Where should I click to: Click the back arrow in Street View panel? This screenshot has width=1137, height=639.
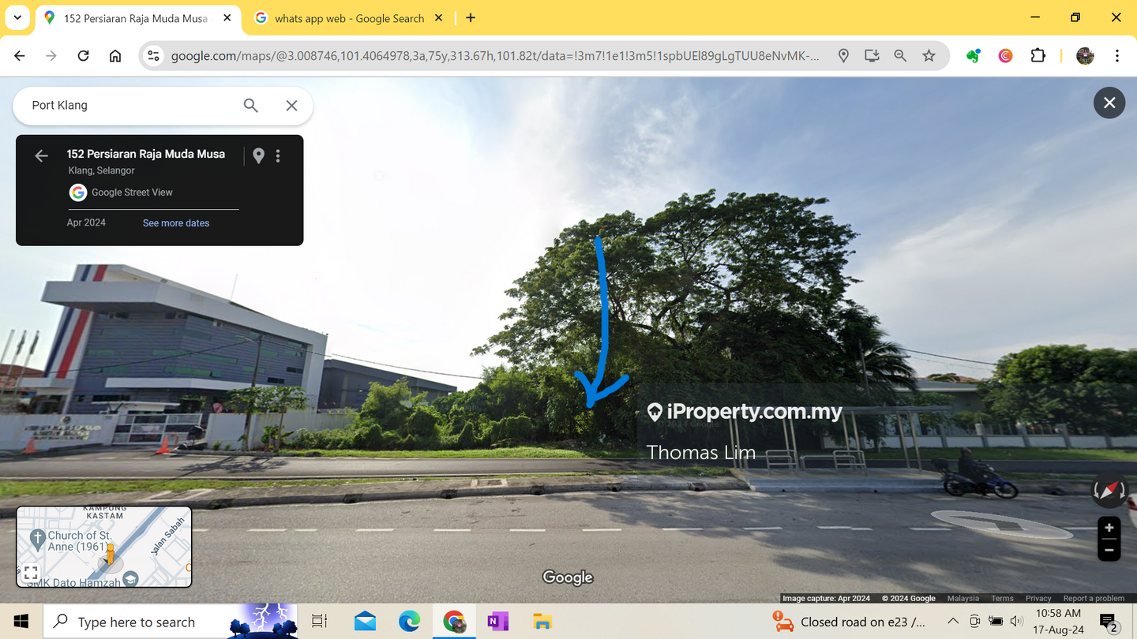click(41, 156)
